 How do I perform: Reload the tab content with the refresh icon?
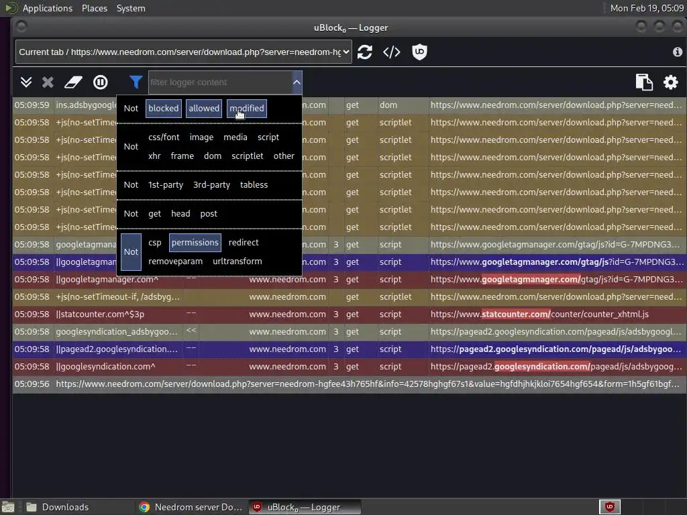(x=364, y=52)
